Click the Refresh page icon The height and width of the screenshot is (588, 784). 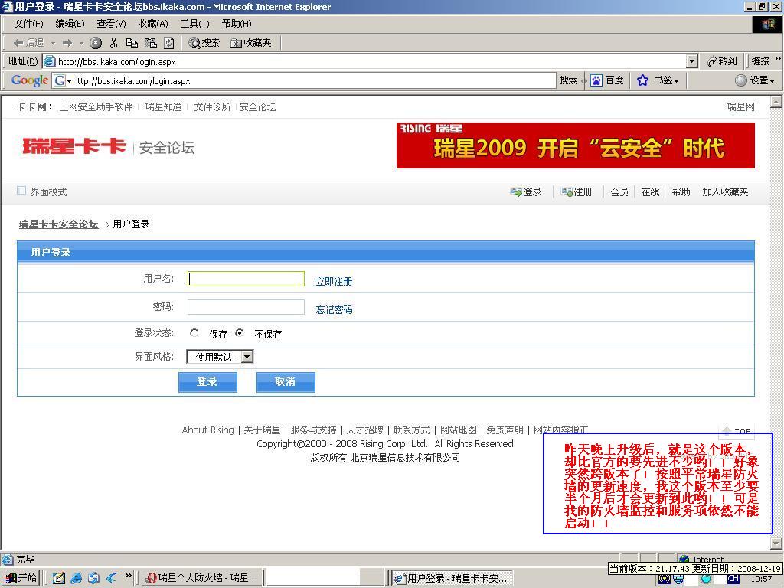click(x=169, y=43)
